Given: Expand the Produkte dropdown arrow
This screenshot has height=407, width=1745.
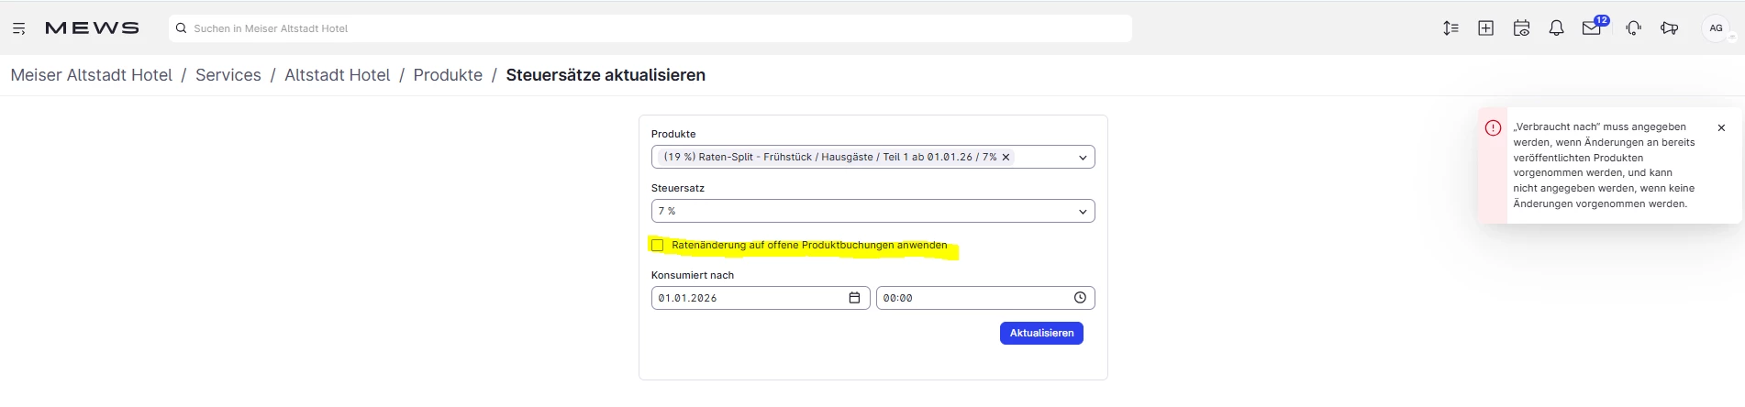Looking at the screenshot, I should tap(1083, 158).
